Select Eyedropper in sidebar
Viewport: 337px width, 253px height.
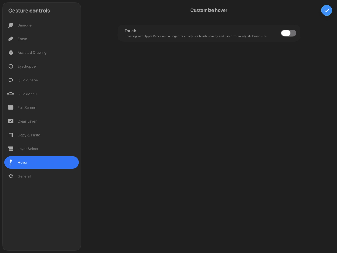[42, 66]
